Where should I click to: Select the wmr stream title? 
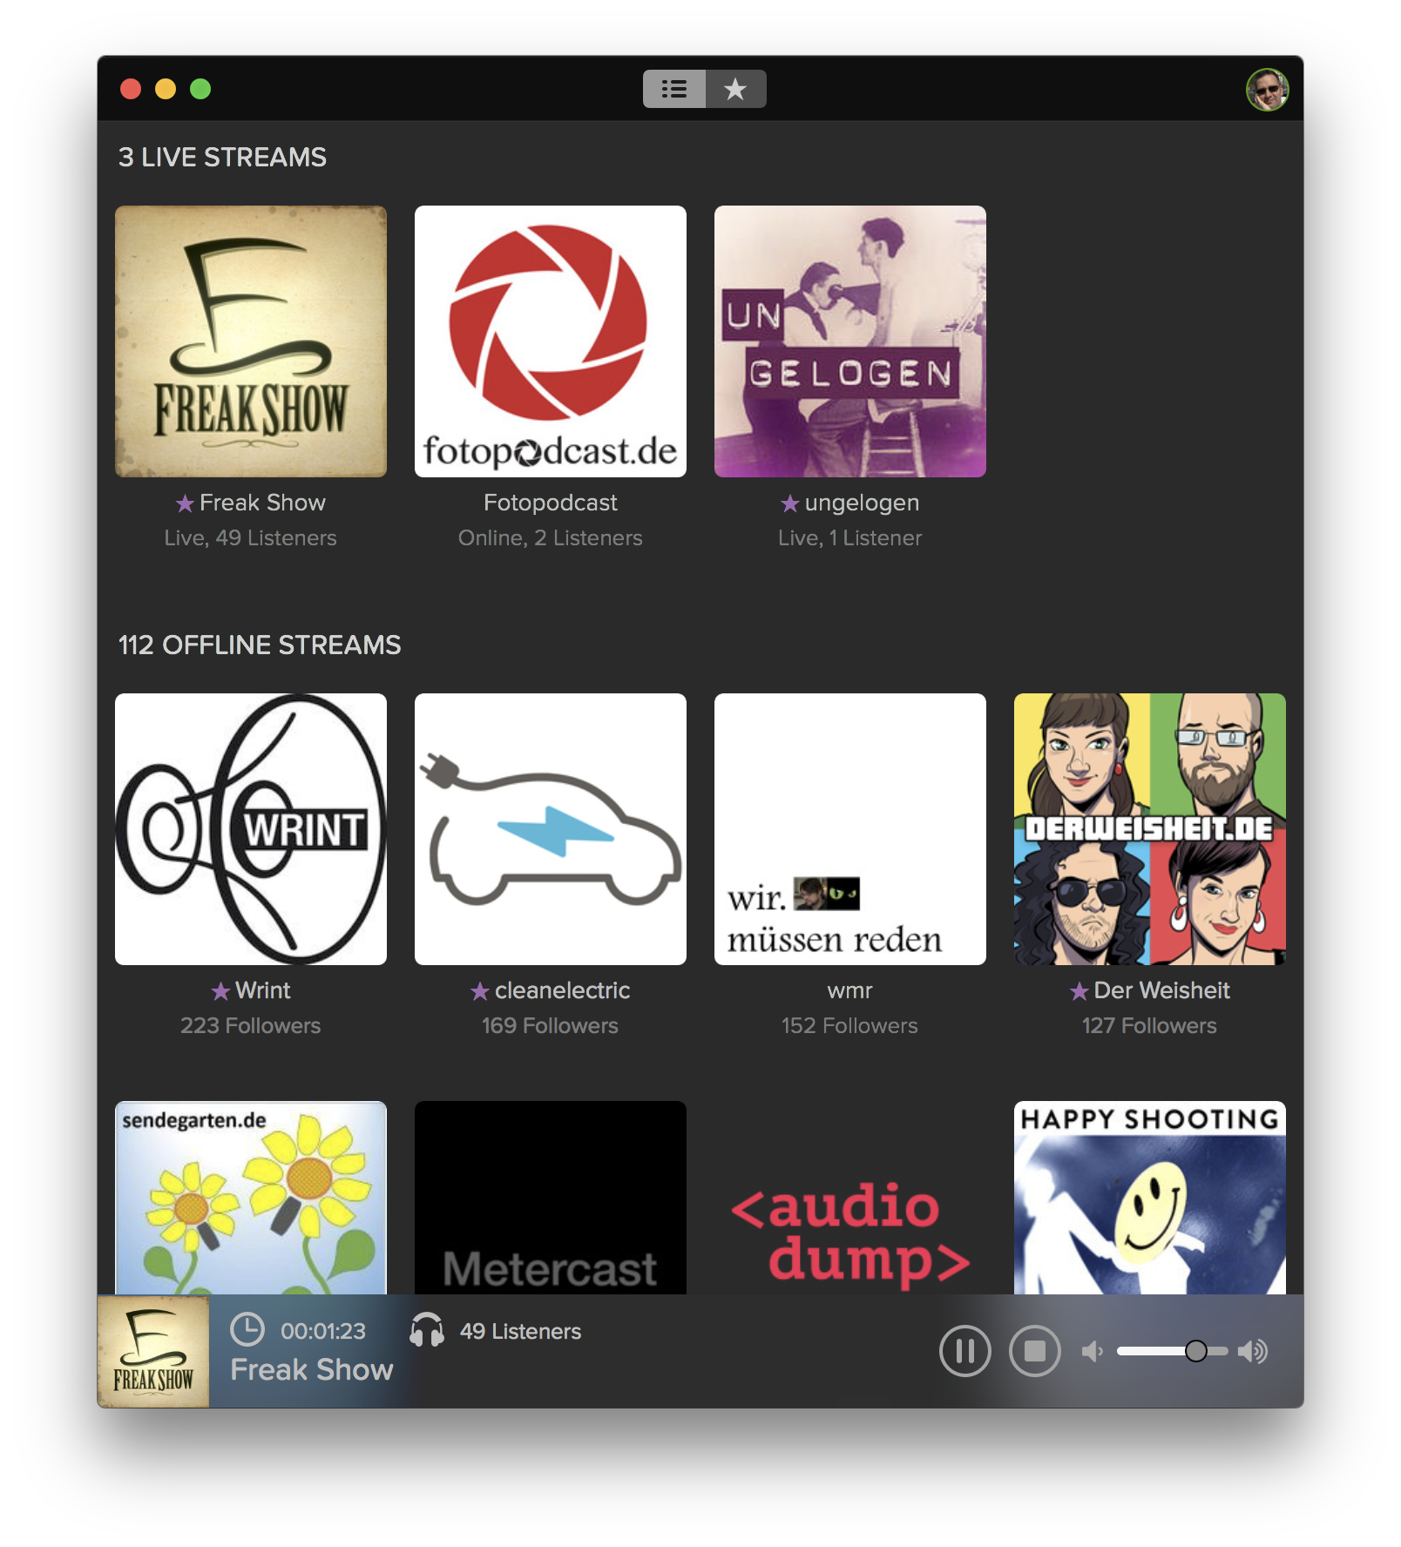pyautogui.click(x=850, y=991)
